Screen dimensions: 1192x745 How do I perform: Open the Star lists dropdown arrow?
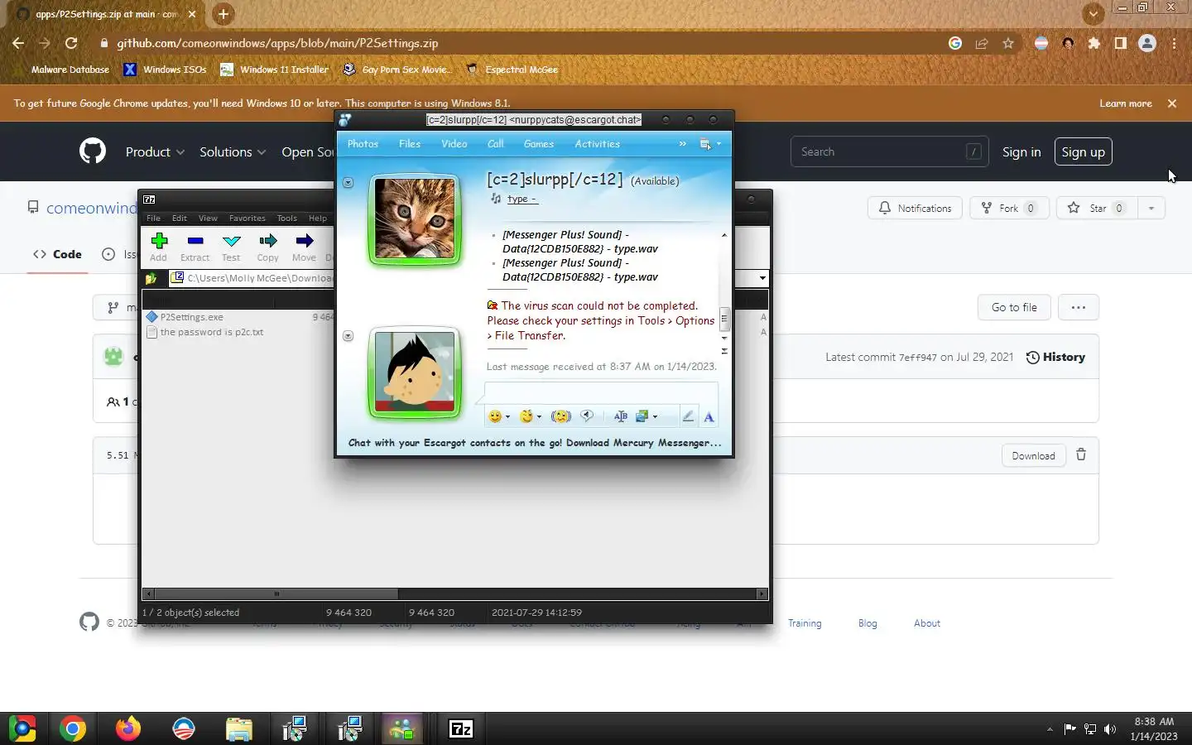pyautogui.click(x=1151, y=208)
